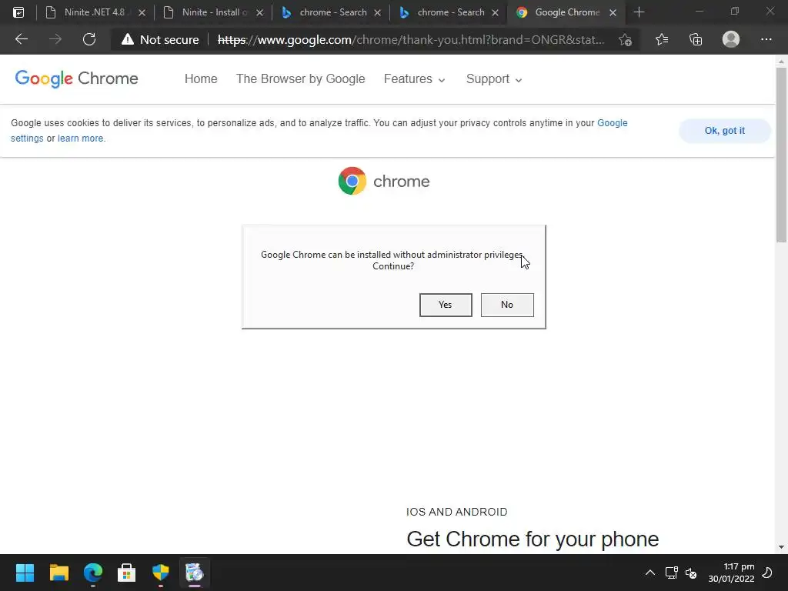Show hidden system tray icons

tap(649, 573)
